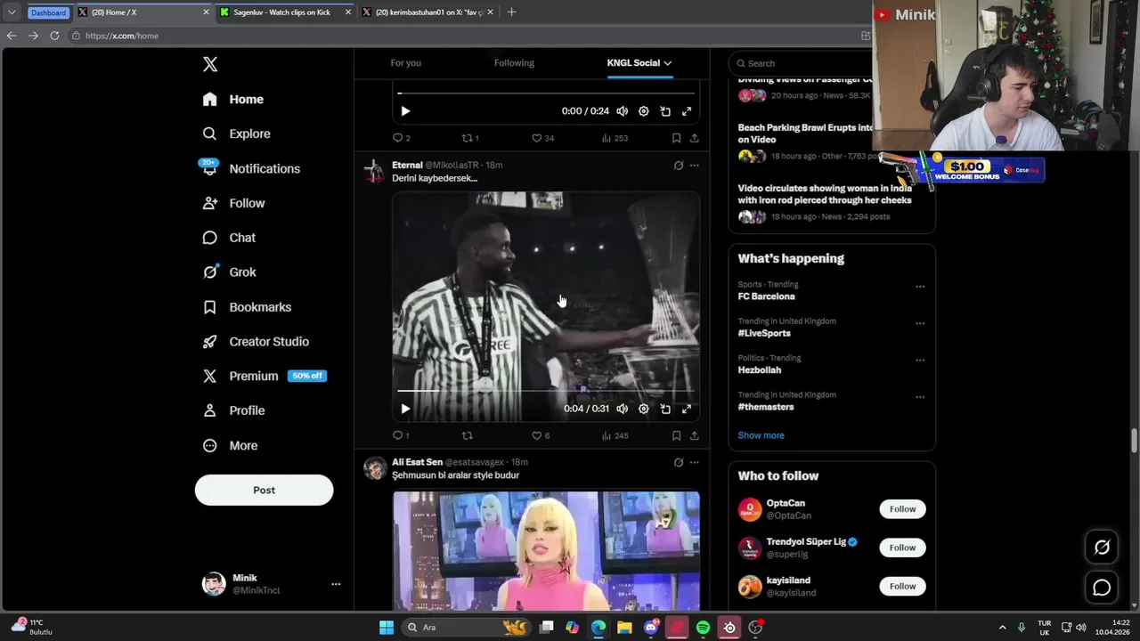Mute the Eternal post video
This screenshot has width=1140, height=641.
click(622, 409)
